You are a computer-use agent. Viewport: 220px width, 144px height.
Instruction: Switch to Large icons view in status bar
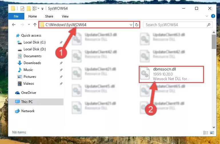pos(212,133)
